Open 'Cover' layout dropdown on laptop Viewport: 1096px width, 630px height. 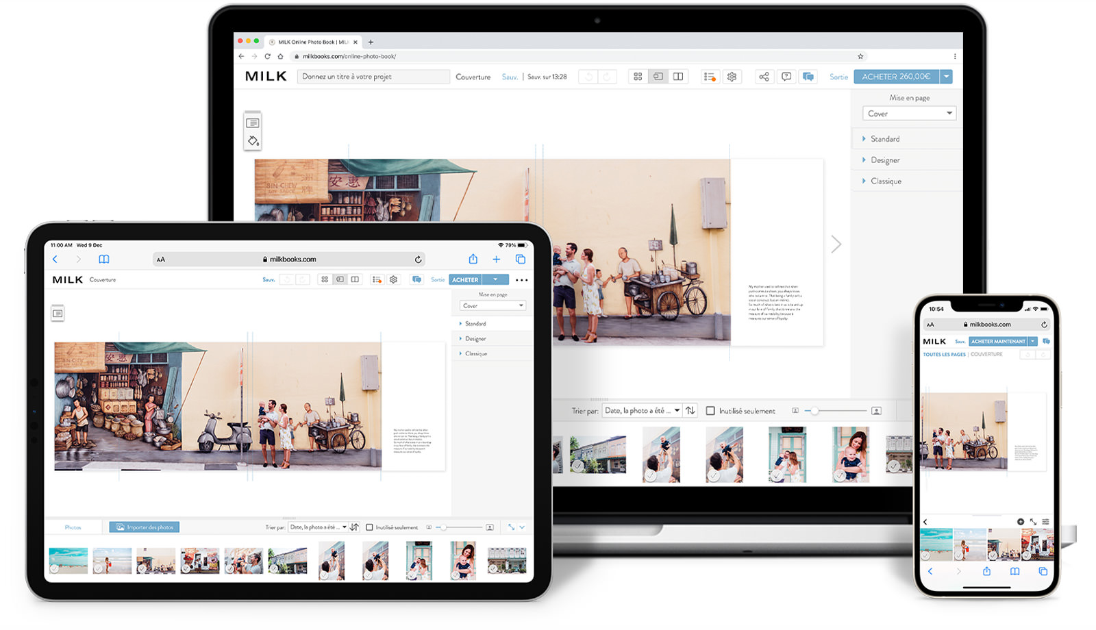(909, 114)
